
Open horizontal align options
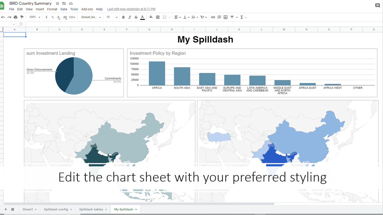(x=178, y=17)
